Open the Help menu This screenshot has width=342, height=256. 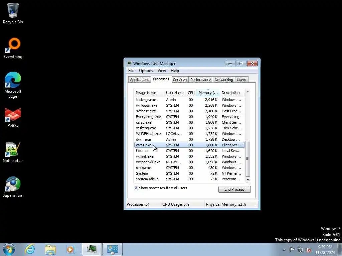point(175,71)
